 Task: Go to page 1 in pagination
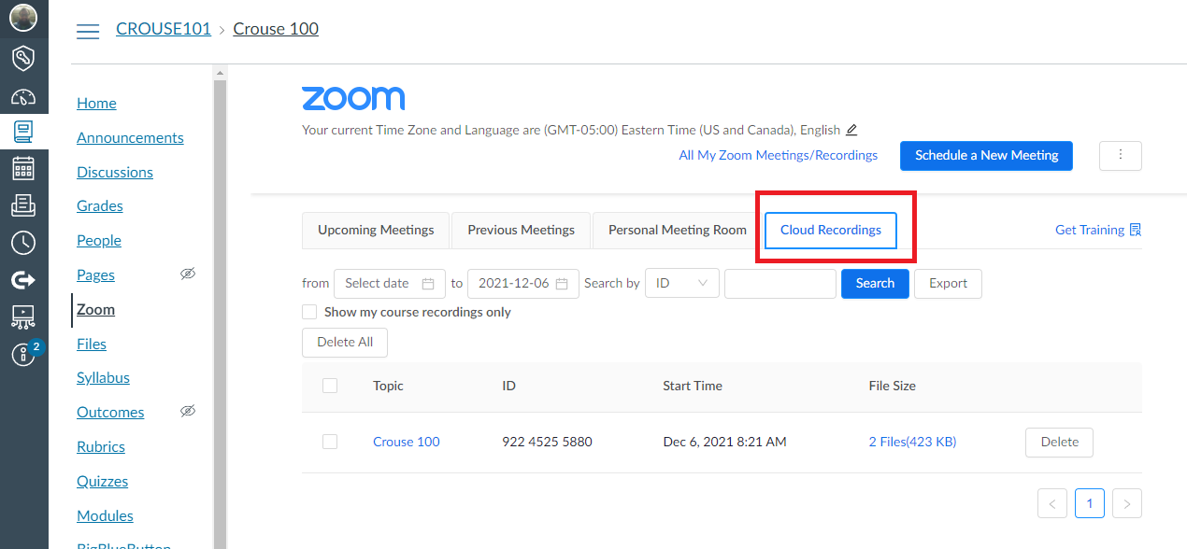coord(1089,503)
